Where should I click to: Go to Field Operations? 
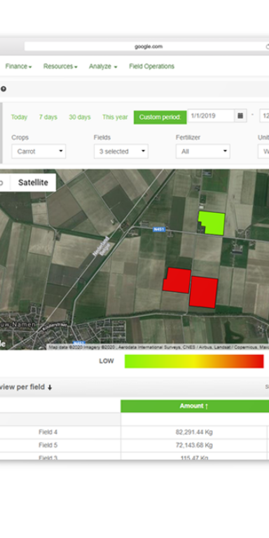click(151, 67)
